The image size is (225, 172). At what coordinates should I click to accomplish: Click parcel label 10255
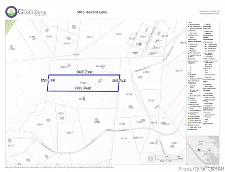[x=60, y=114]
